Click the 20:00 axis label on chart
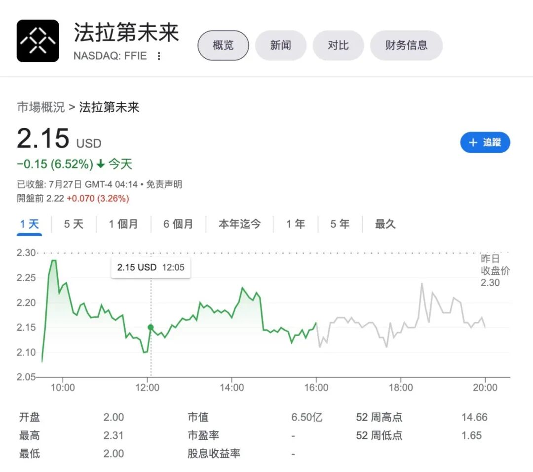This screenshot has height=472, width=533. [x=485, y=387]
